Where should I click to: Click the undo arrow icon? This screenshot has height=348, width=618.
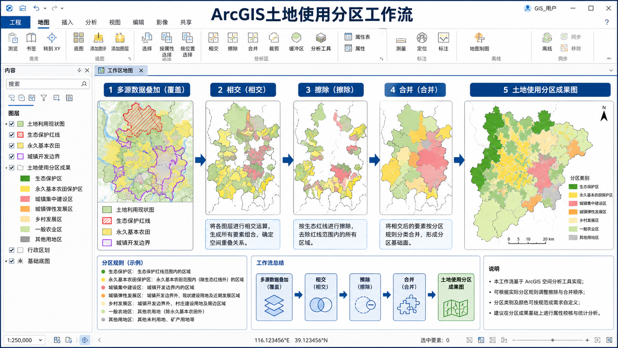pos(36,8)
